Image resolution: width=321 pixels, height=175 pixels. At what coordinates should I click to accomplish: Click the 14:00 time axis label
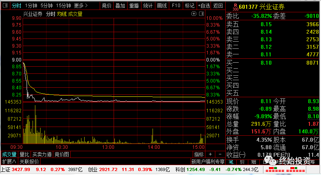(x=154, y=147)
